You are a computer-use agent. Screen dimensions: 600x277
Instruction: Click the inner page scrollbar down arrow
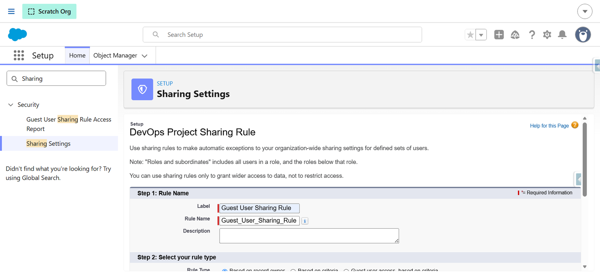(x=585, y=267)
